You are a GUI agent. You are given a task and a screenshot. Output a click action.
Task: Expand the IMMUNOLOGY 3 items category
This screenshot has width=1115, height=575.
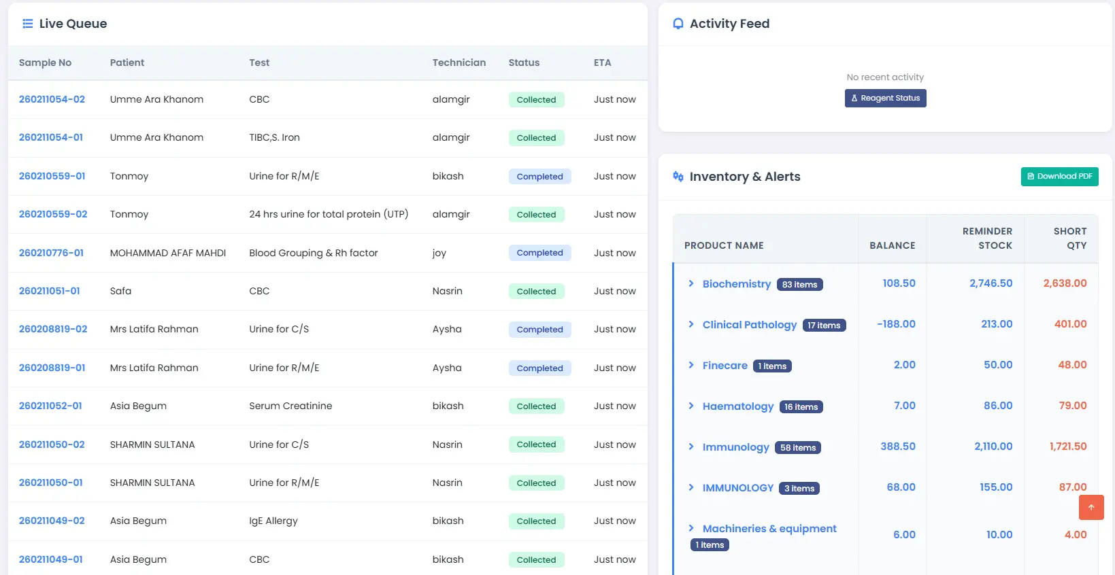(691, 487)
